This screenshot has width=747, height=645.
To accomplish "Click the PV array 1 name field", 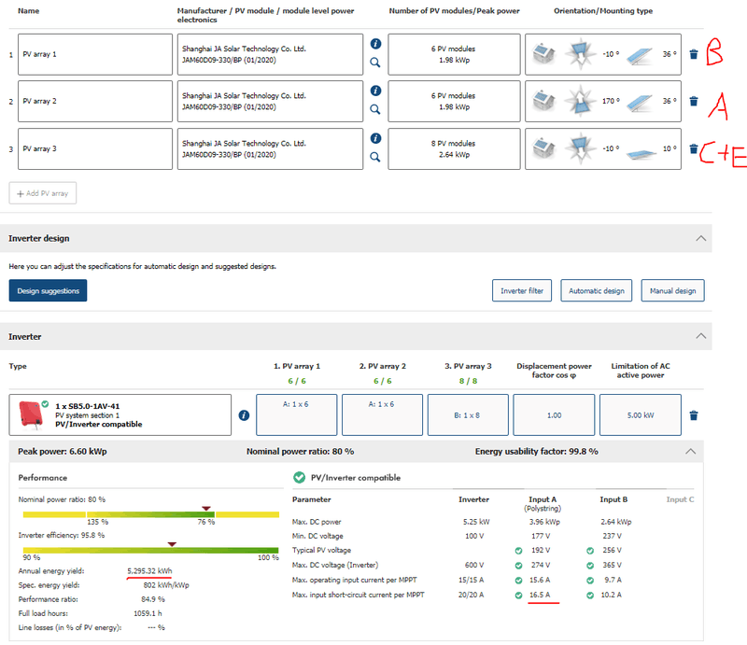I will click(x=95, y=54).
